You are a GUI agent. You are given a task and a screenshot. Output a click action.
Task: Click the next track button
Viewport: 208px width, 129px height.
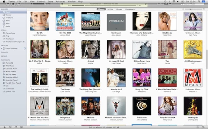coord(19,4)
